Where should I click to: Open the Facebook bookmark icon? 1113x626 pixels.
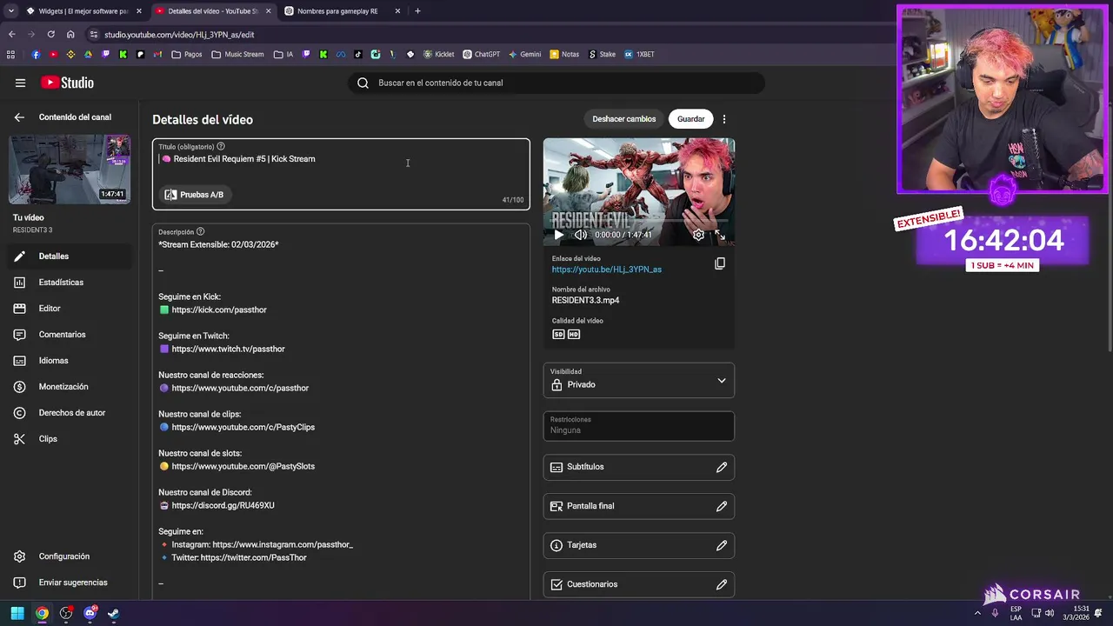click(36, 54)
